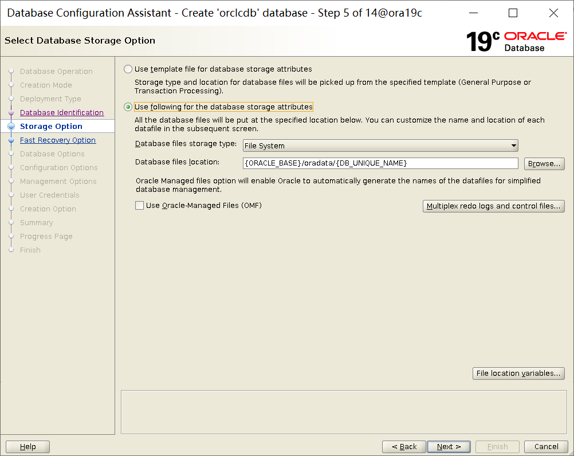Viewport: 574px width, 456px height.
Task: Open Database Identification step link
Action: [x=62, y=113]
